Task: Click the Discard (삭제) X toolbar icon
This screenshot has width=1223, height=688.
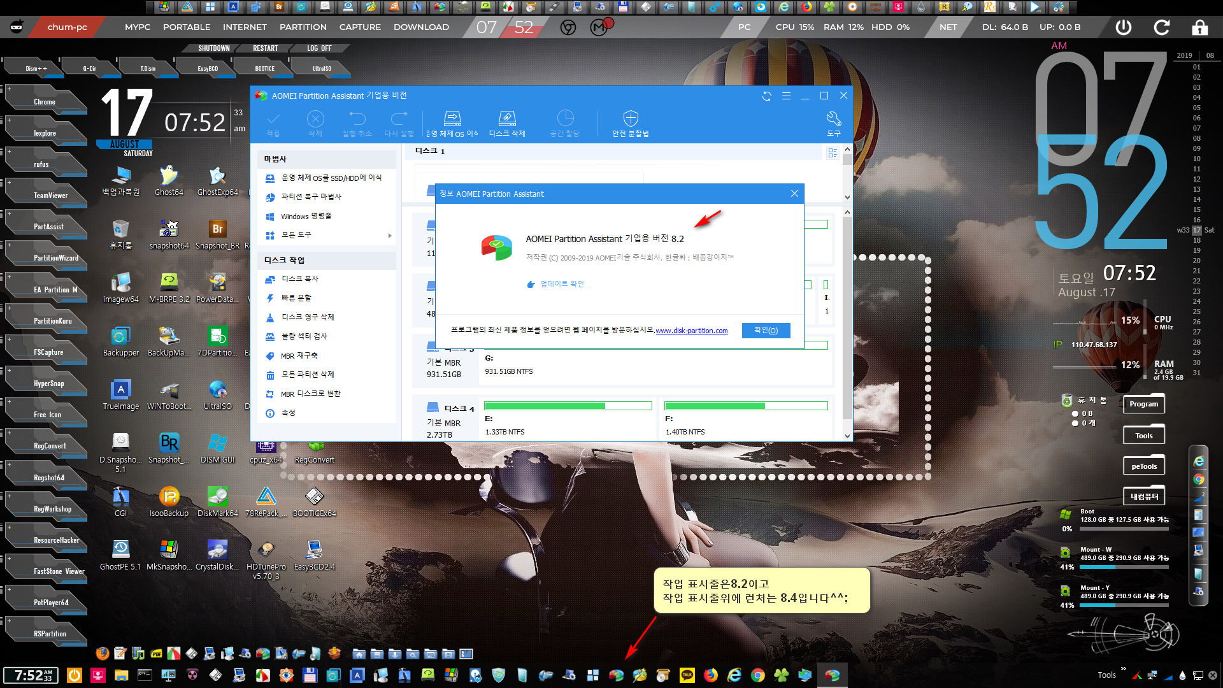Action: (315, 123)
